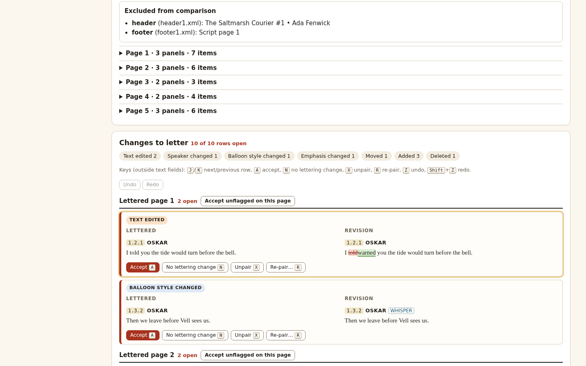
Task: Click the '2 open' count beside Lettered page 1
Action: point(187,201)
